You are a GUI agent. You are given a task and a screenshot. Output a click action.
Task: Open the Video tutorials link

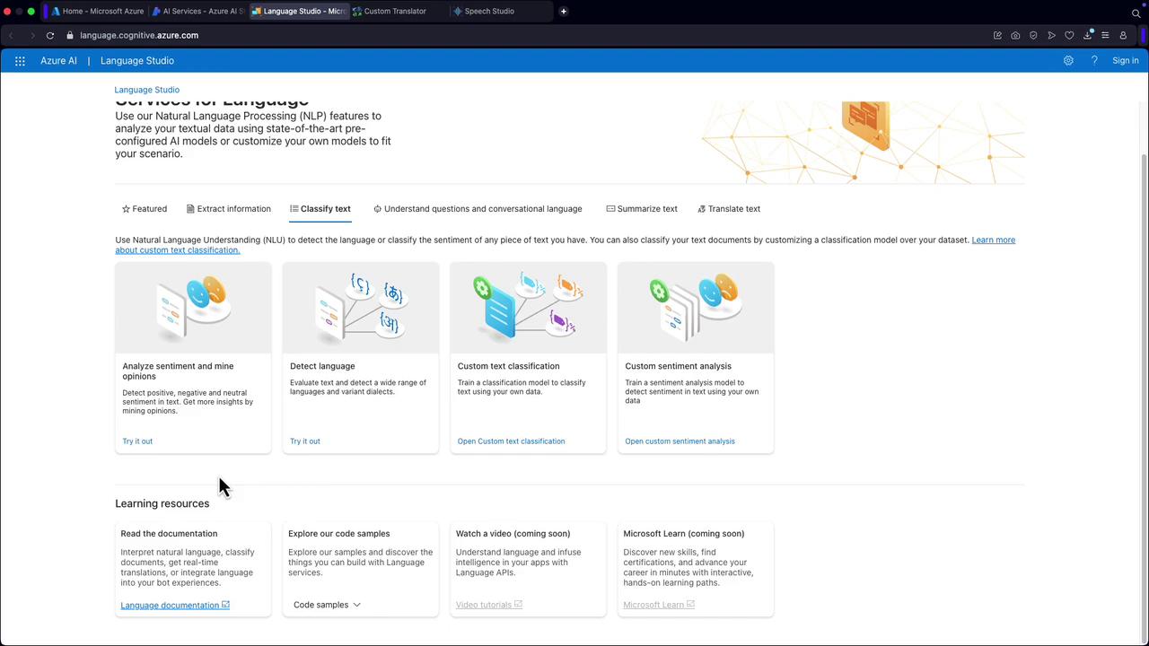484,606
